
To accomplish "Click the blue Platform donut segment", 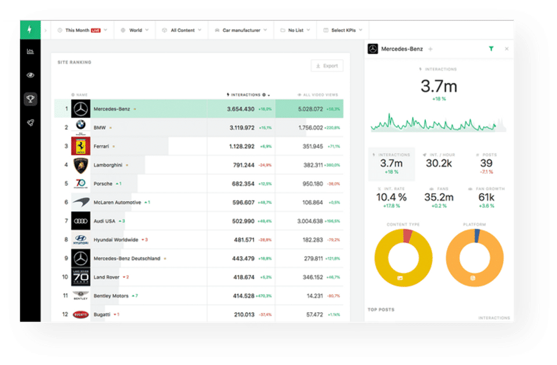I will [x=477, y=236].
